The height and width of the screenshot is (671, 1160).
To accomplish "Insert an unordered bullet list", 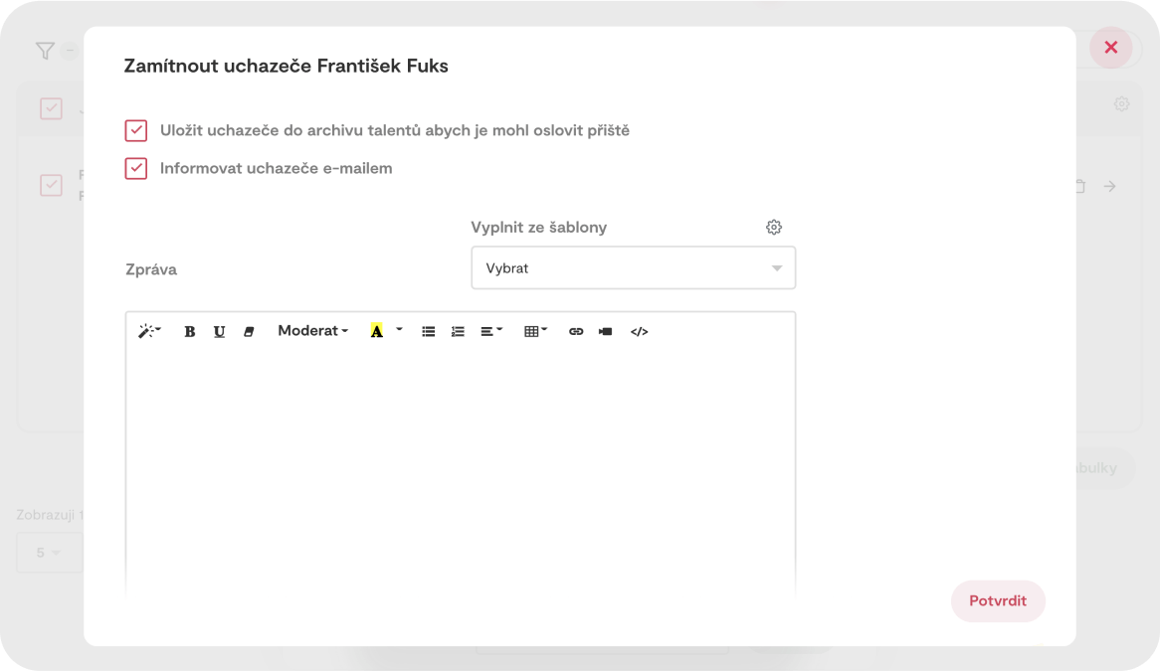I will tap(428, 332).
